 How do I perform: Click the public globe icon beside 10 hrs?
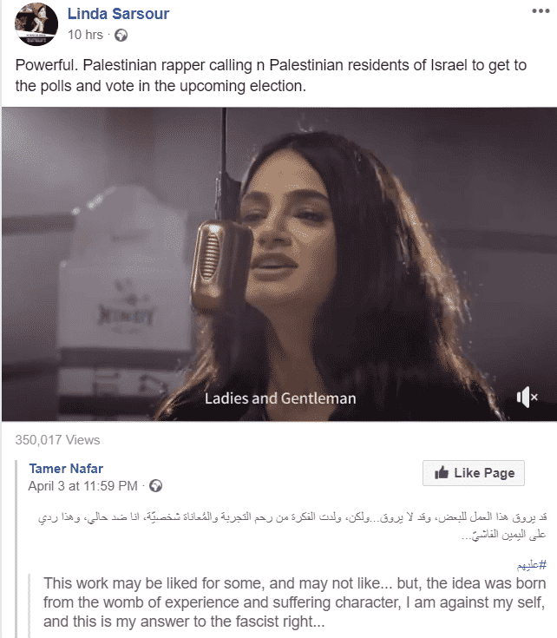click(x=121, y=36)
